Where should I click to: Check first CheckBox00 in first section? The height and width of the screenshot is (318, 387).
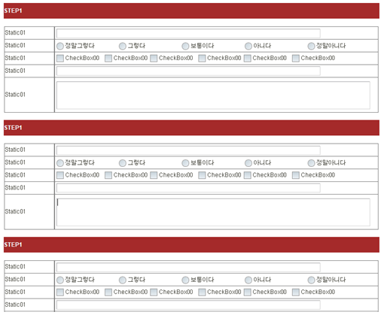click(60, 59)
